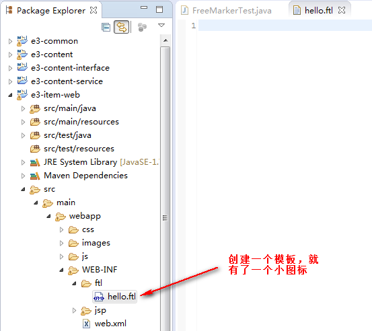Select the src/test/resources entry
This screenshot has height=331, width=372.
[x=79, y=149]
